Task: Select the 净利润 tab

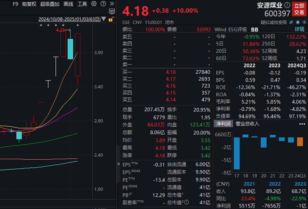Action: click(224, 124)
